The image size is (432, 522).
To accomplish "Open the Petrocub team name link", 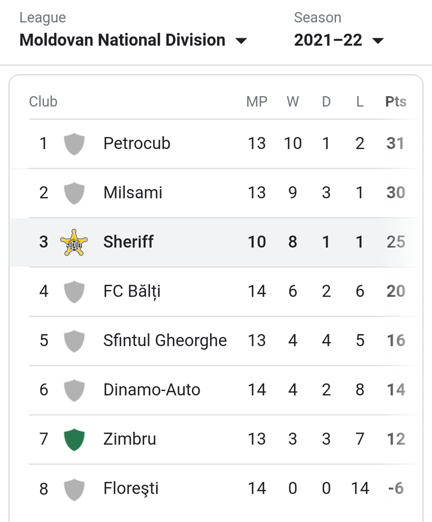I will coord(137,144).
